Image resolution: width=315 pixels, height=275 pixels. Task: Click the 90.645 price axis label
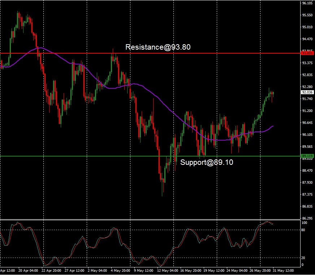pos(307,123)
